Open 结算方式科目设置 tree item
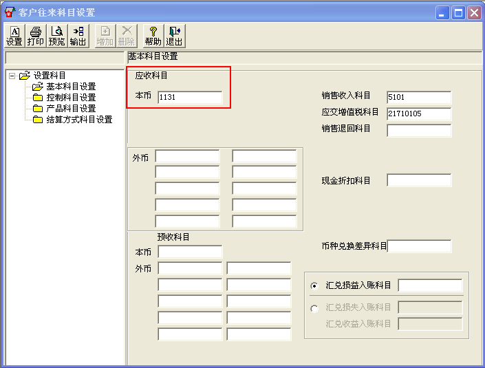 click(x=79, y=120)
